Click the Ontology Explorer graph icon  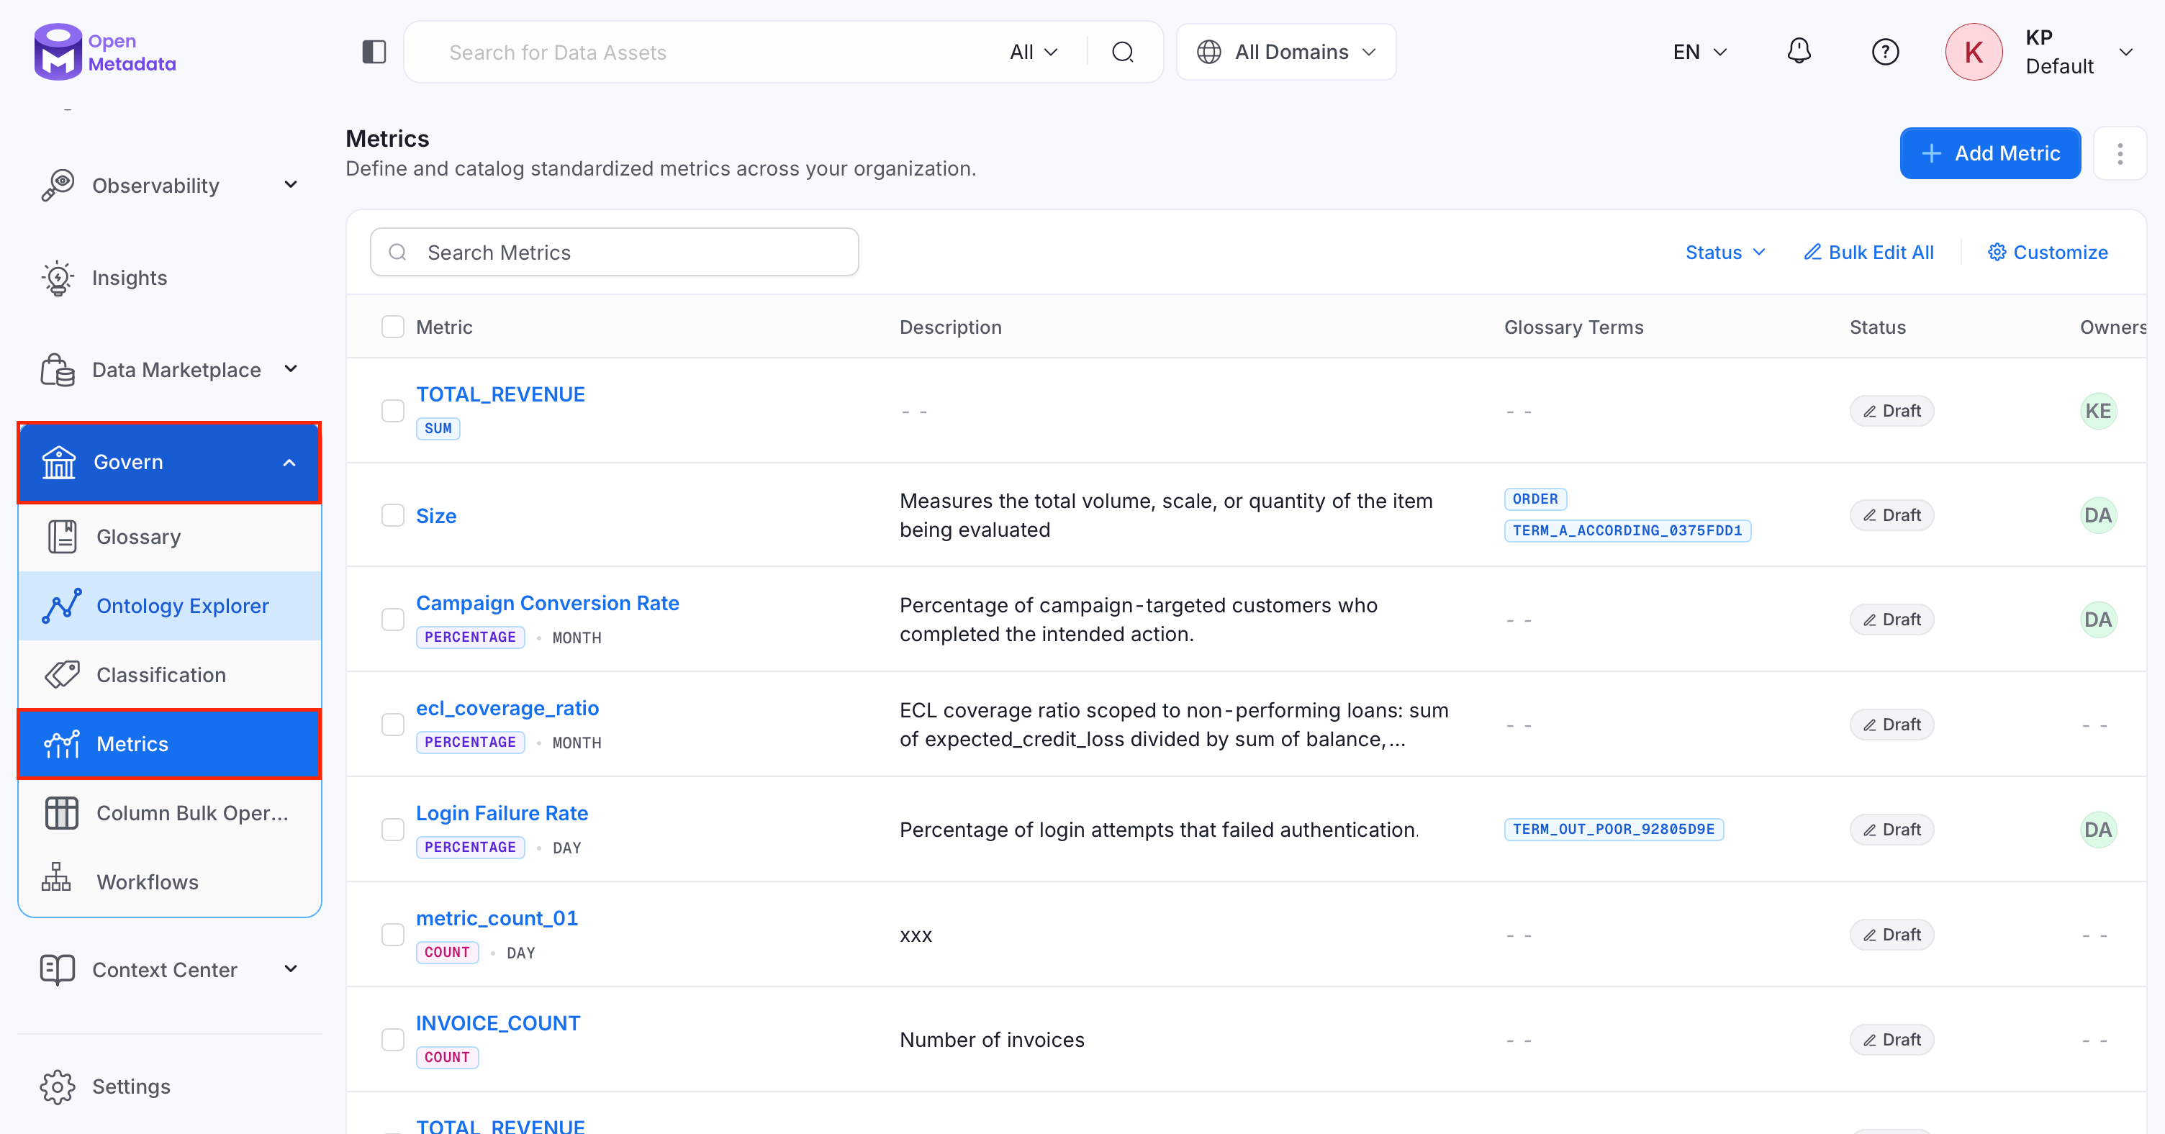(x=62, y=606)
